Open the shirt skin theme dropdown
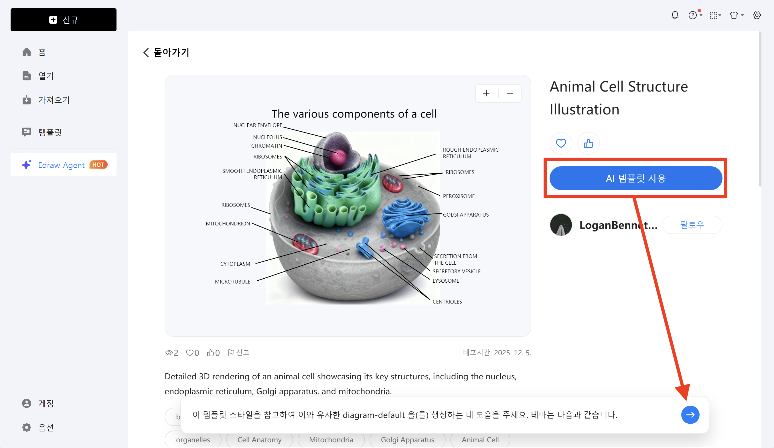774x448 pixels. tap(736, 15)
